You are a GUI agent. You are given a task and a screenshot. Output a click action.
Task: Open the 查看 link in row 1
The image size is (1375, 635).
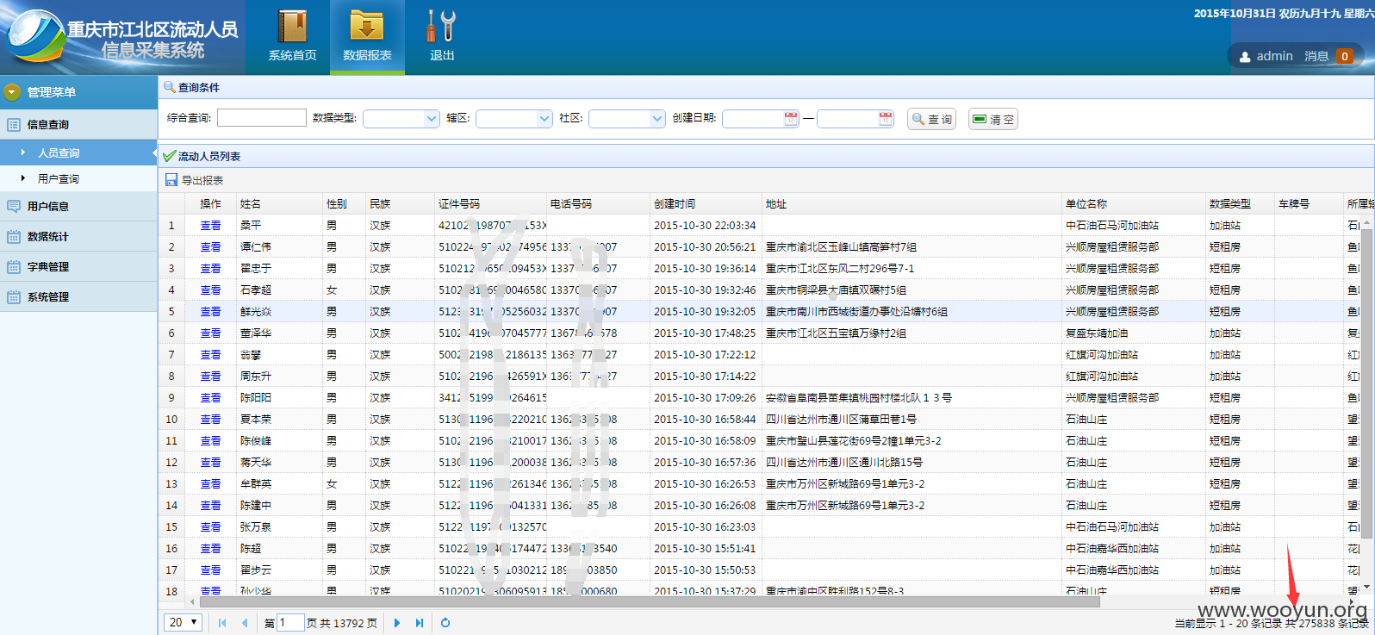[210, 226]
